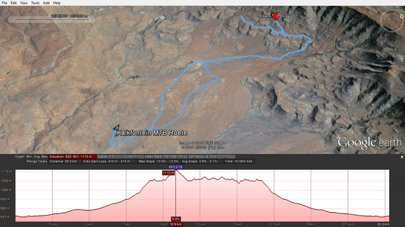Toggle the Speed graph metric
405x227 pixels.
click(x=120, y=156)
